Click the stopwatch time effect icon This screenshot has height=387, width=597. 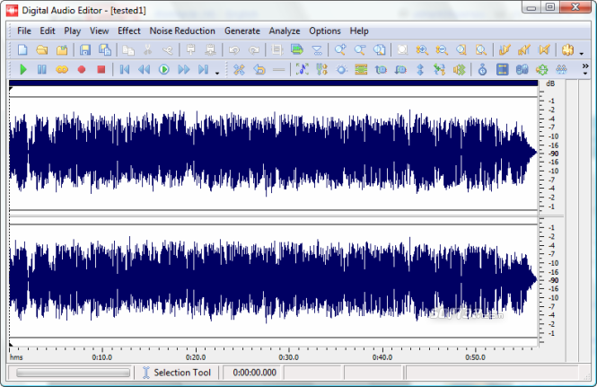(482, 69)
